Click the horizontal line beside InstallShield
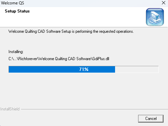 tap(94, 109)
